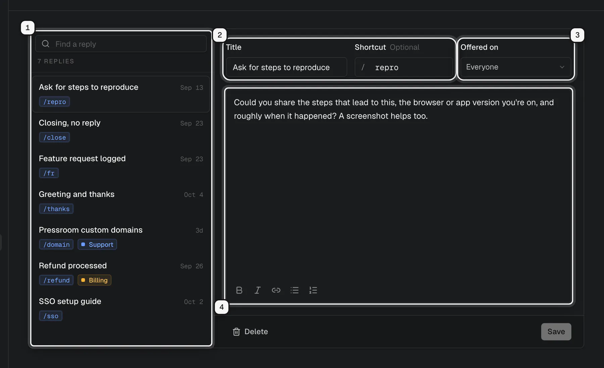This screenshot has width=604, height=368.
Task: Click the 7 REPLIES count label
Action: coord(56,61)
